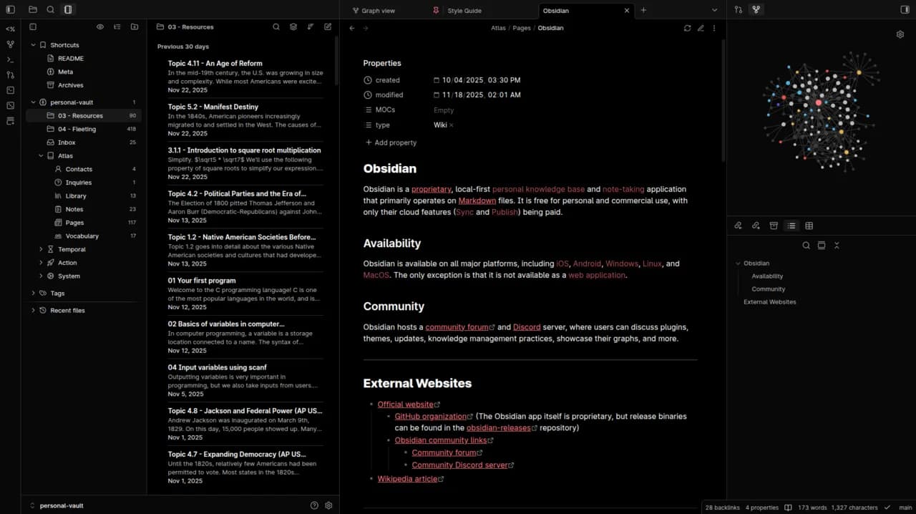Expand the System folder

click(41, 276)
